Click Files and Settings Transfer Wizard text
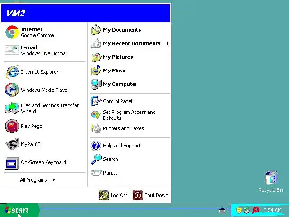 50,108
